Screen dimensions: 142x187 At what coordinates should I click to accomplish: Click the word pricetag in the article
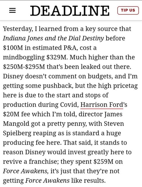click(125, 86)
